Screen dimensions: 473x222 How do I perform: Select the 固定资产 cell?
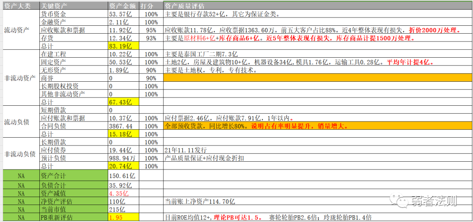(74, 62)
